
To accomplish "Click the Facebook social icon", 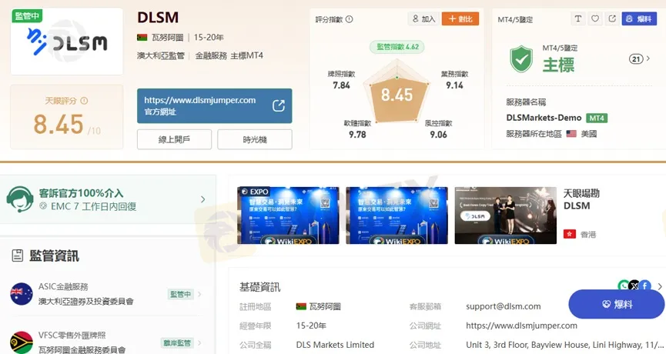I will pyautogui.click(x=645, y=286).
